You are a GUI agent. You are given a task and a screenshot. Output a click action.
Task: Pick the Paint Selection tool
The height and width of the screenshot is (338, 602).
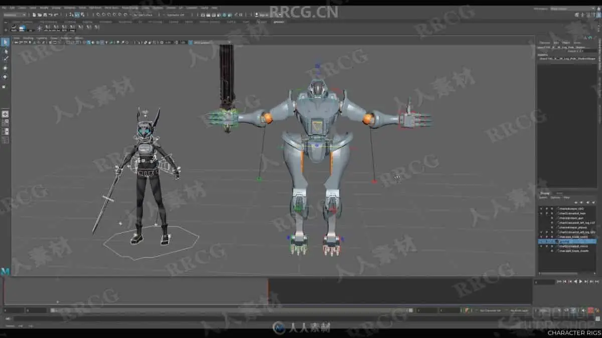[5, 59]
